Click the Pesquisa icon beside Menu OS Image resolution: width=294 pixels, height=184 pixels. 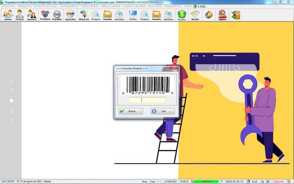coord(96,15)
